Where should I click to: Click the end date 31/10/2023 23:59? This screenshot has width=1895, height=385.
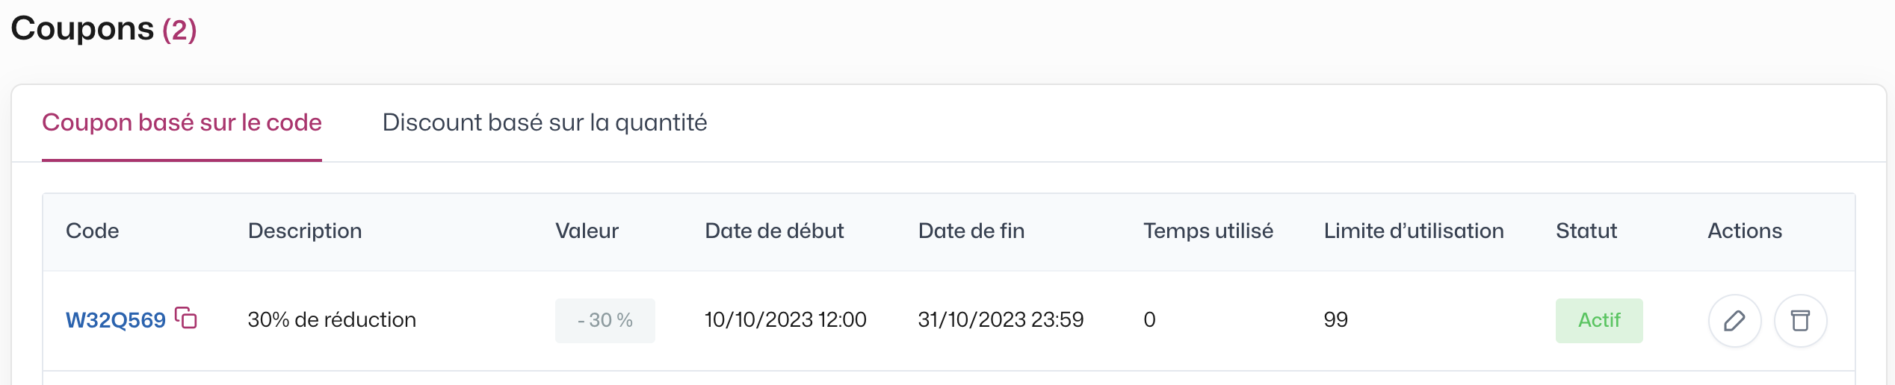click(x=1001, y=320)
